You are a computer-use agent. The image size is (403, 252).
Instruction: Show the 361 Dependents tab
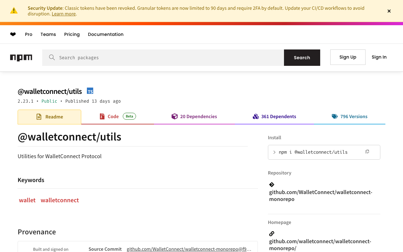(274, 117)
